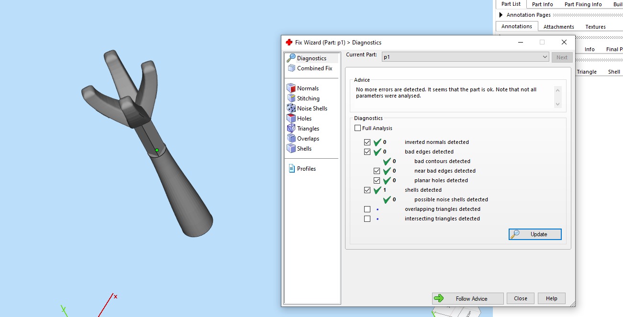Click the red cross Fix Wizard title icon

289,42
